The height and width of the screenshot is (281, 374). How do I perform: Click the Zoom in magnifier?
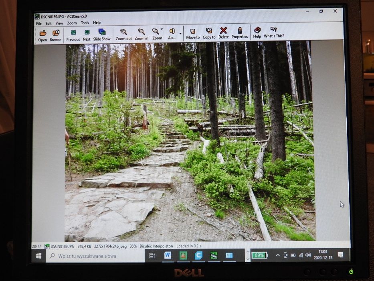click(x=142, y=35)
